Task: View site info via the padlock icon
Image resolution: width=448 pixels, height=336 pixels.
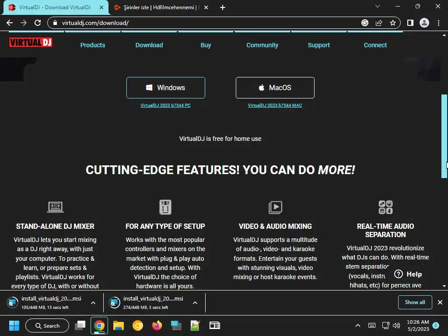Action: (x=55, y=23)
